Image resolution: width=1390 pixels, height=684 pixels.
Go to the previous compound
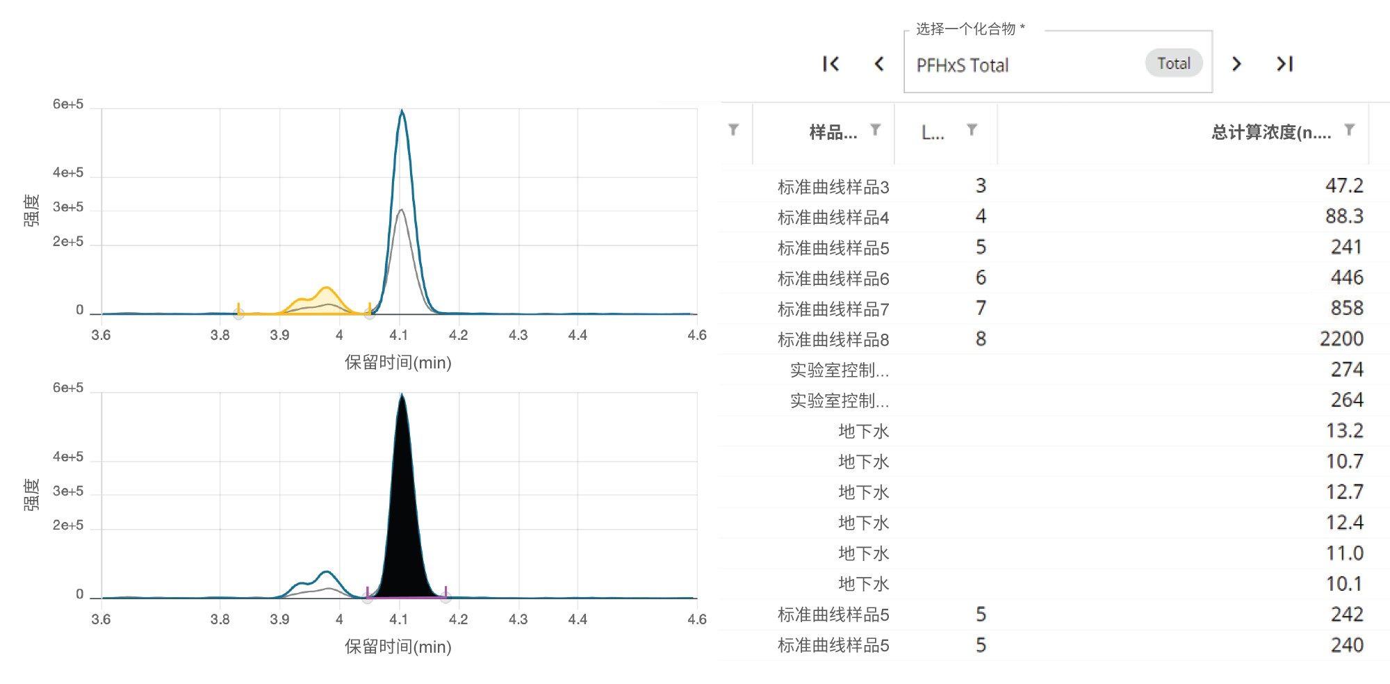click(879, 64)
